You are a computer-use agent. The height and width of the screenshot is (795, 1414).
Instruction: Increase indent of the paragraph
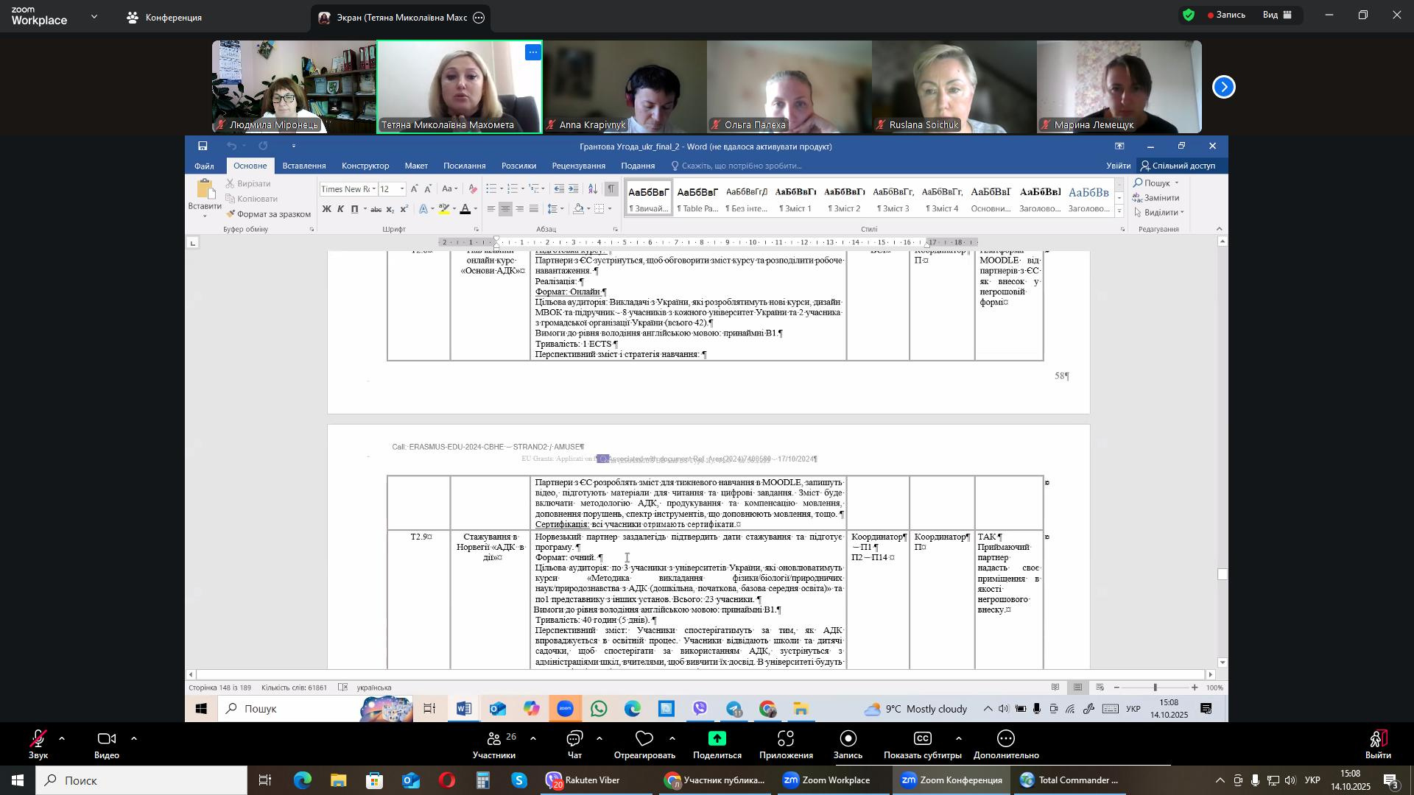574,189
